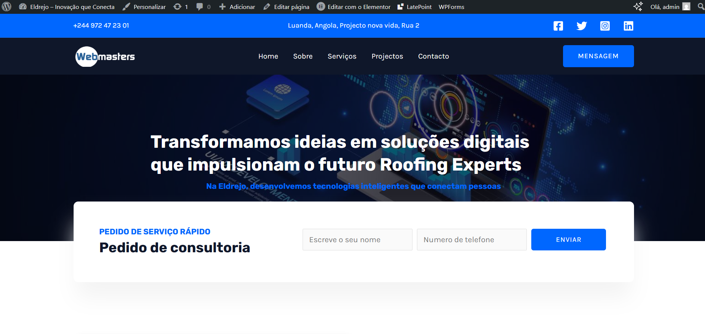Image resolution: width=705 pixels, height=334 pixels.
Task: Open Editar com o Elementor
Action: 353,7
